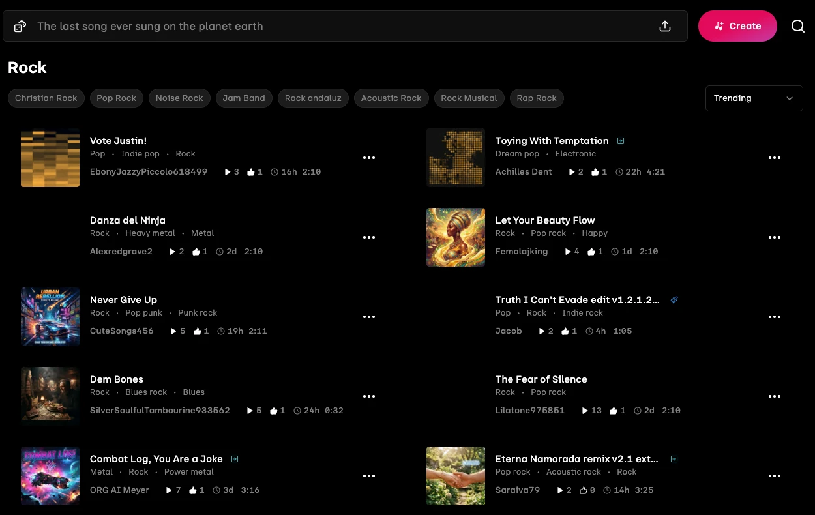Click Dream pop tag under Toying With Temptation
This screenshot has height=515, width=815.
coord(517,154)
